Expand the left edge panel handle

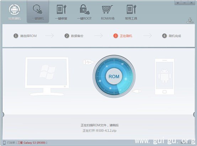[2, 114]
